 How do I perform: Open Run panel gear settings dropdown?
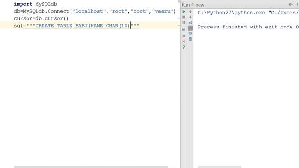coord(291,4)
